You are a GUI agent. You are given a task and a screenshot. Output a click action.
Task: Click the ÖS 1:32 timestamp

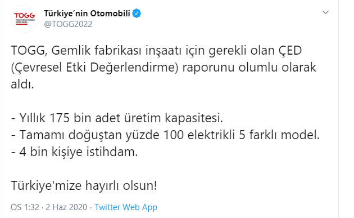(x=25, y=207)
